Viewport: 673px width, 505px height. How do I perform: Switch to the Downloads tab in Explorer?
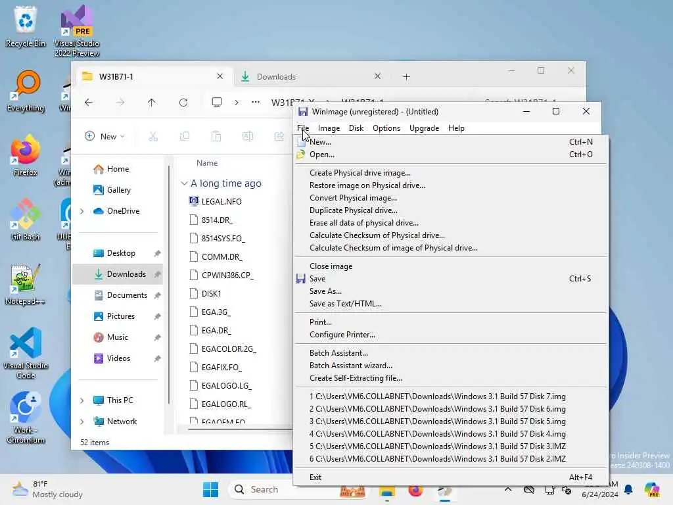coord(311,77)
